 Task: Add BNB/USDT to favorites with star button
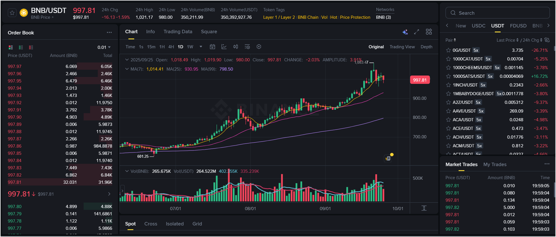pyautogui.click(x=12, y=13)
